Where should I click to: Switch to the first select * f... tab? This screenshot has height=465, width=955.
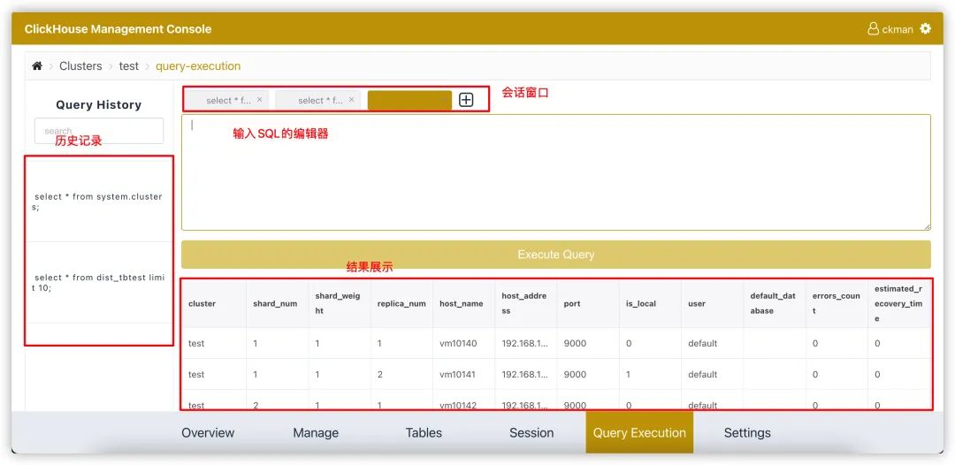click(228, 101)
